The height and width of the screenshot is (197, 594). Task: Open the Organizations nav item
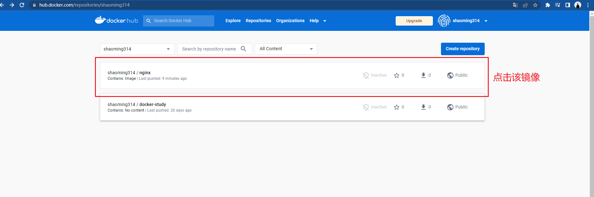290,21
